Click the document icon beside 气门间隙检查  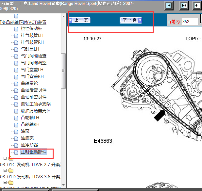click(16, 56)
